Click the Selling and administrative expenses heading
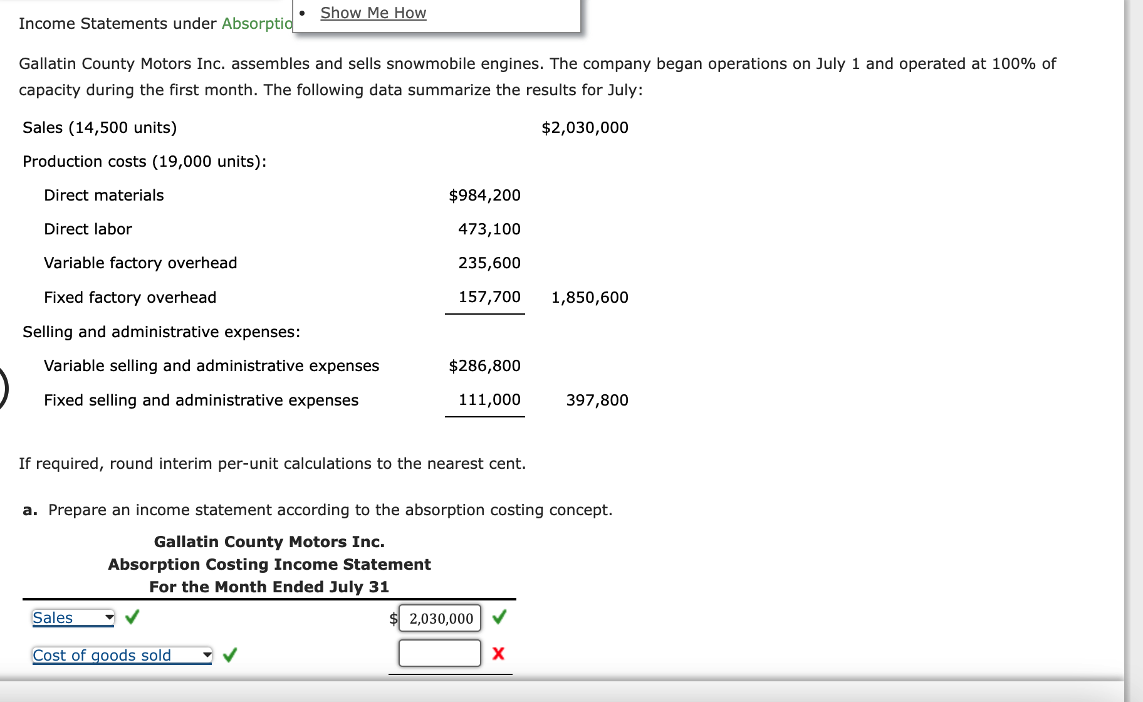Screen dimensions: 1143x702 coord(162,332)
